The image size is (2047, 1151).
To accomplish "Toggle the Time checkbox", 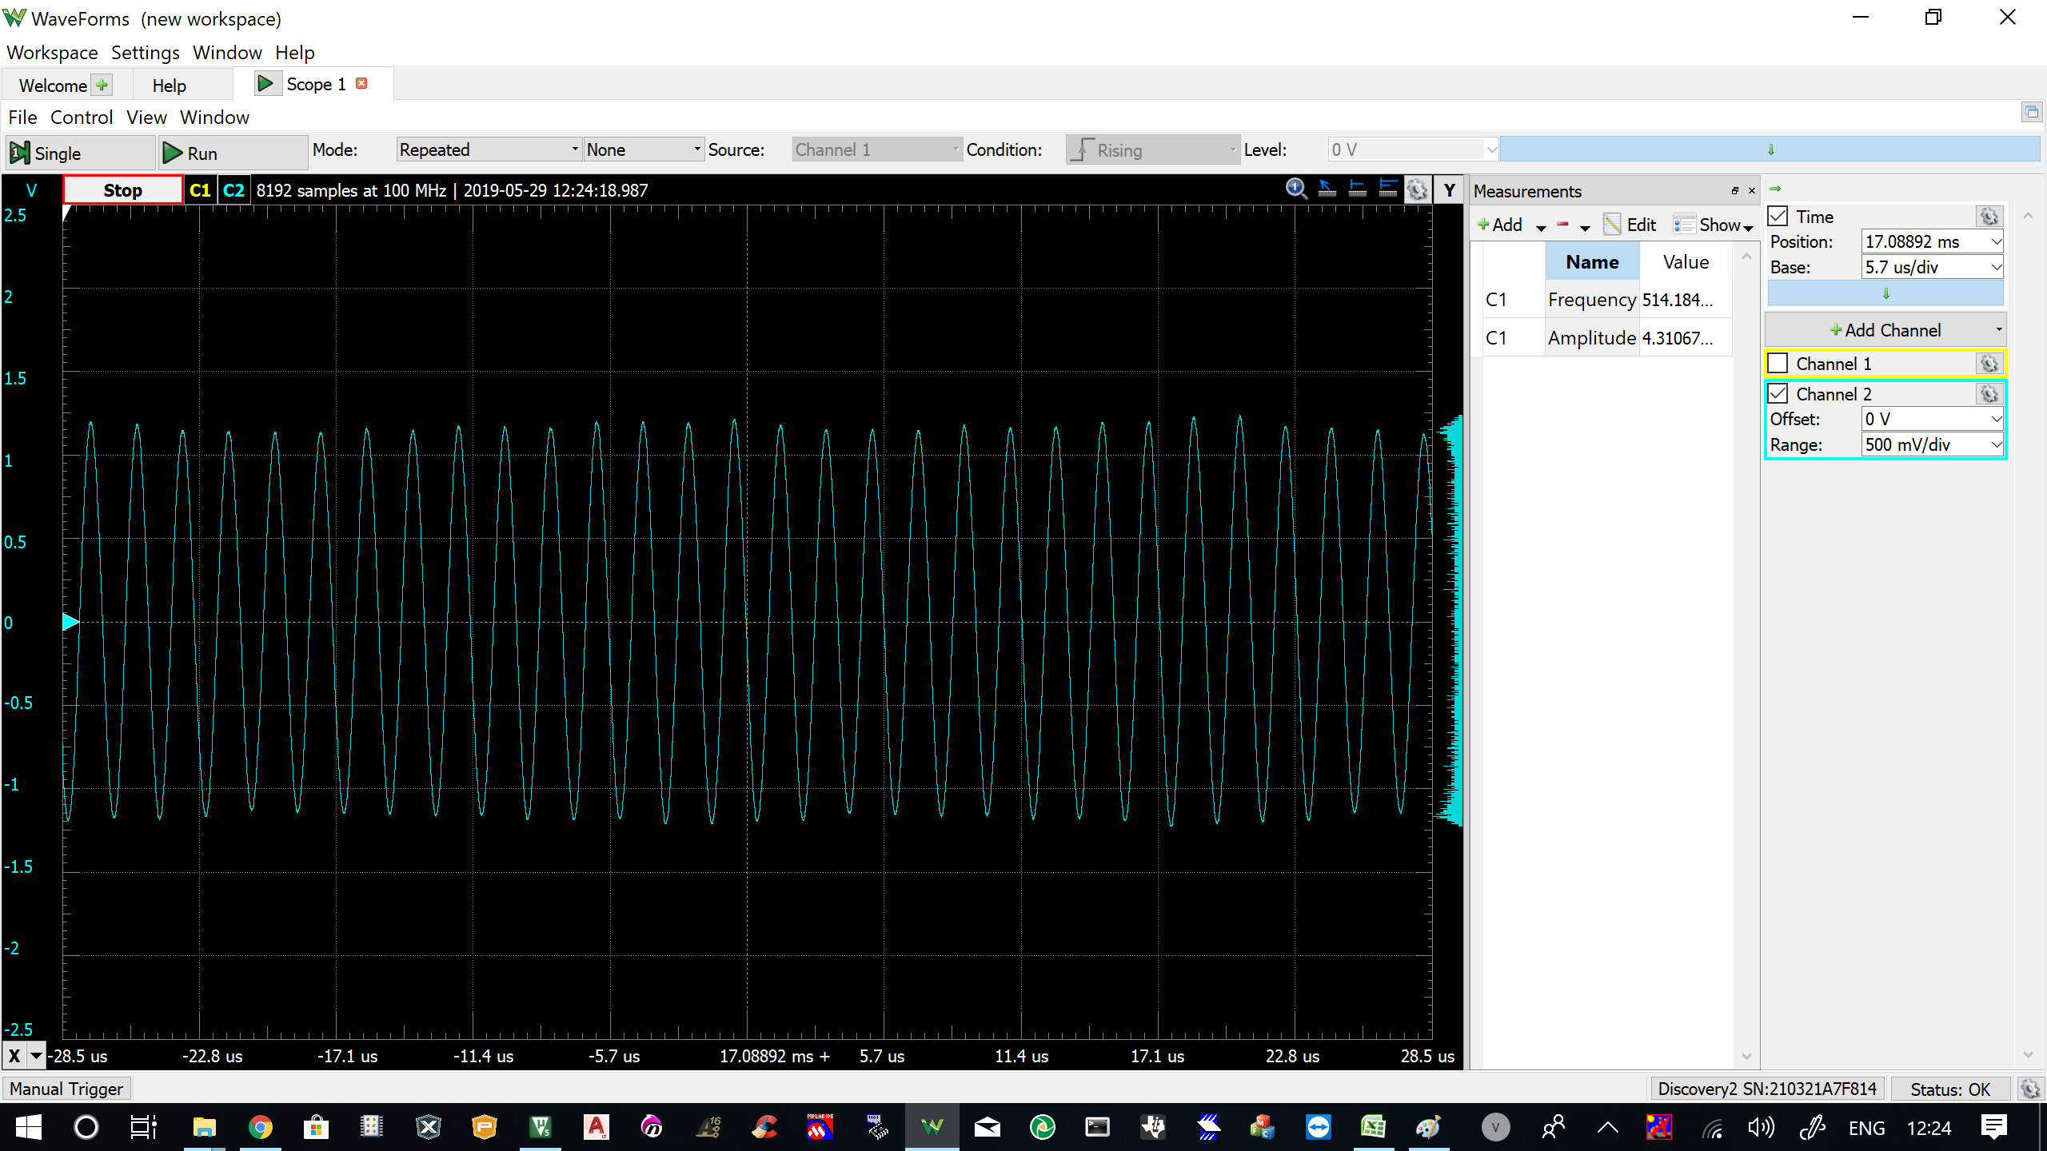I will tap(1778, 217).
